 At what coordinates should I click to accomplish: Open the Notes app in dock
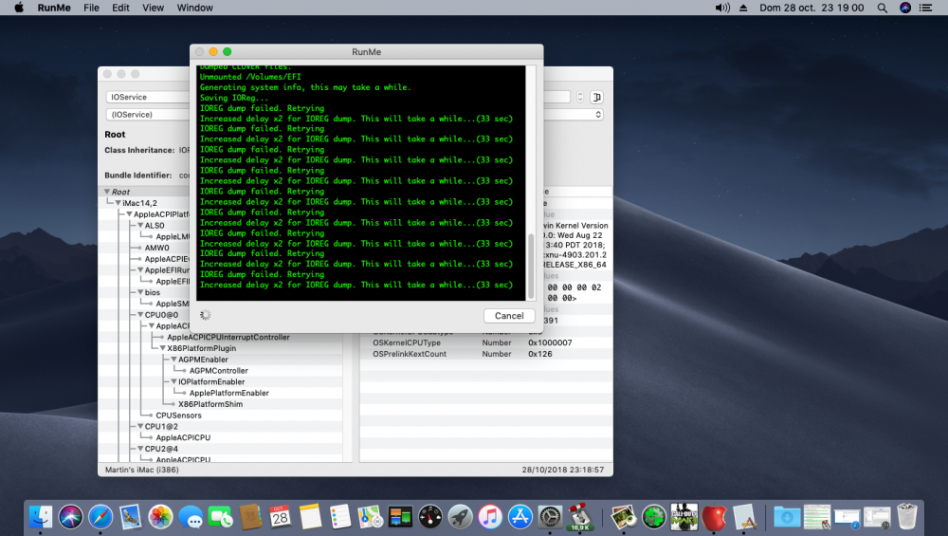tap(310, 517)
